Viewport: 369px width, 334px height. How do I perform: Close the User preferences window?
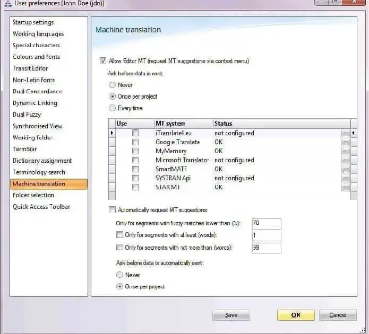(354, 2)
